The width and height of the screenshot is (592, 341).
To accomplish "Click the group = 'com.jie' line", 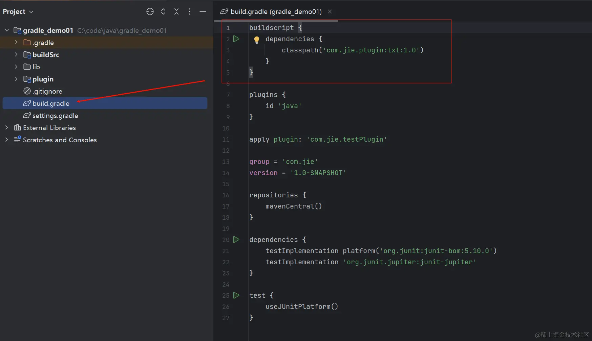I will [283, 162].
